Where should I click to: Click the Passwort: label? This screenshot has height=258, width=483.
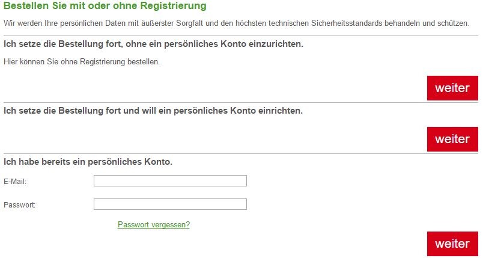tap(19, 204)
